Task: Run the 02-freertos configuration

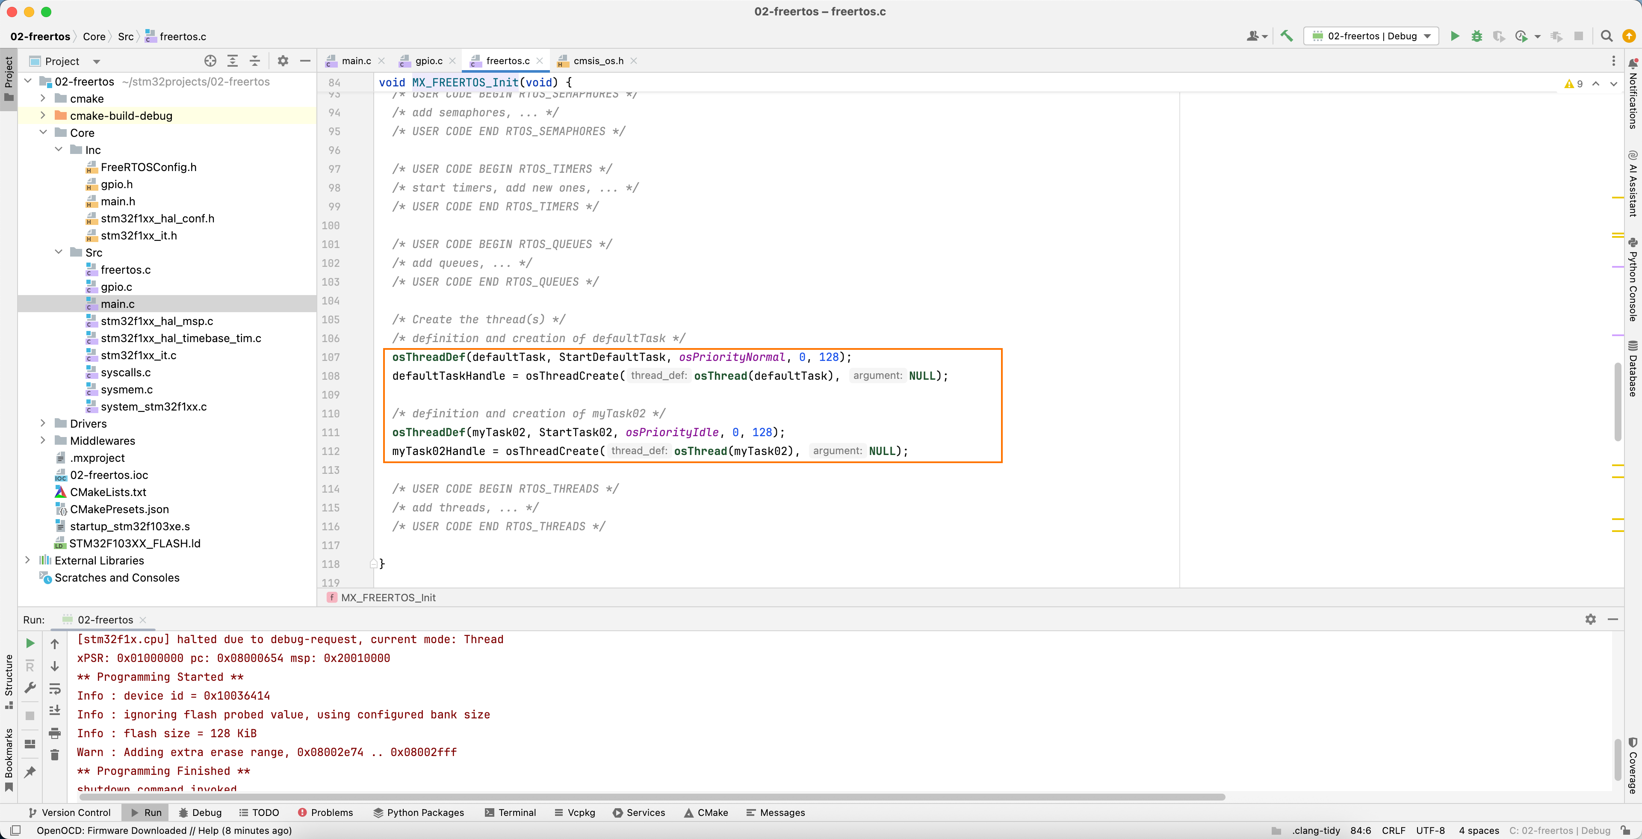Action: tap(1455, 35)
